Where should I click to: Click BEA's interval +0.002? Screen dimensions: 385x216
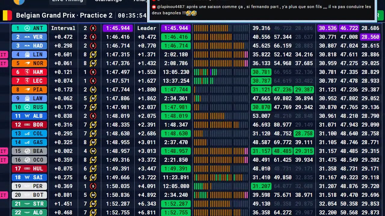63,151
